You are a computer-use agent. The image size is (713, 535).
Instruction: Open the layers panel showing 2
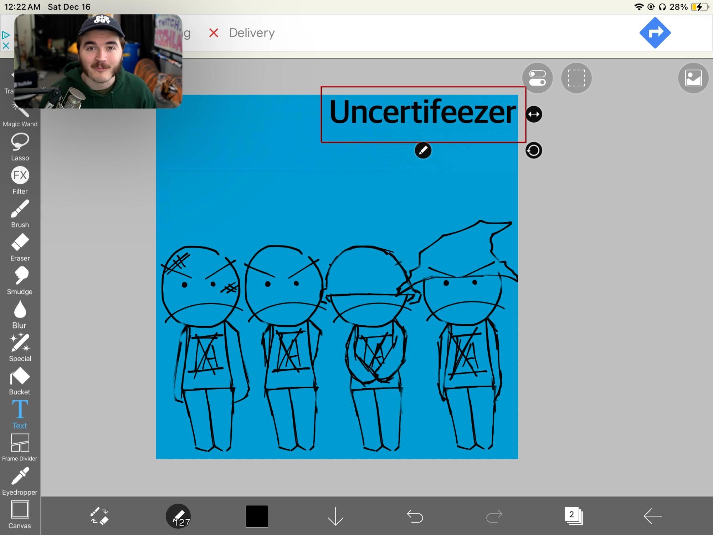(x=573, y=516)
